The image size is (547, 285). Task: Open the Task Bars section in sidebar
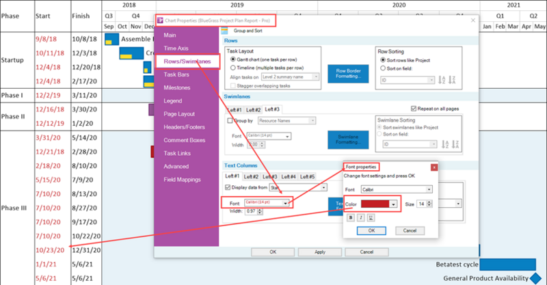click(x=176, y=74)
